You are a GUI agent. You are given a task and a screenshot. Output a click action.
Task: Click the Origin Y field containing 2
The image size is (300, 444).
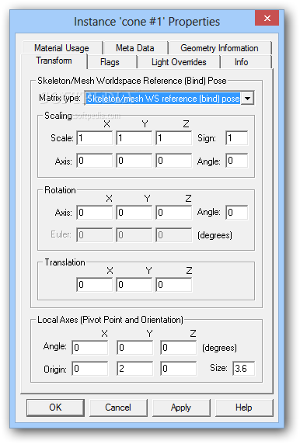135,369
